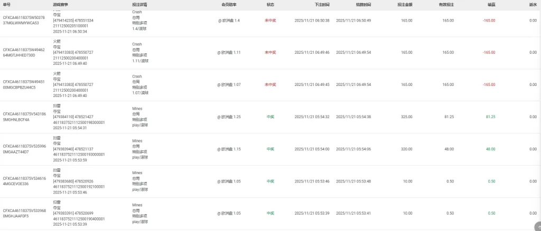Viewport: 541px width, 231px height.
Task: Click the 输赢 column header
Action: [x=491, y=4]
